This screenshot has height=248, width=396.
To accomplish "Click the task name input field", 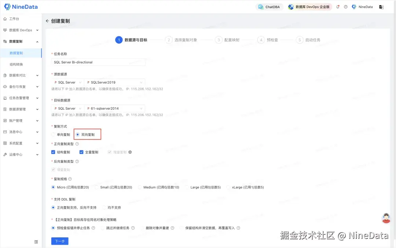I will click(x=98, y=62).
